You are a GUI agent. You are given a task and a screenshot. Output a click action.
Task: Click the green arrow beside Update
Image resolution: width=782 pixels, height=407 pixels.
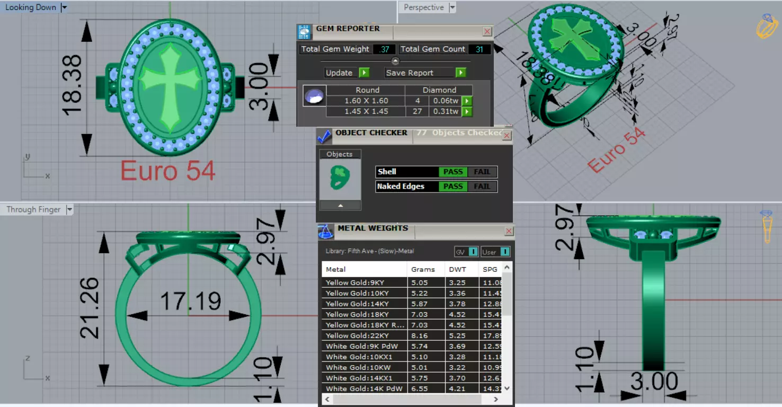point(364,73)
